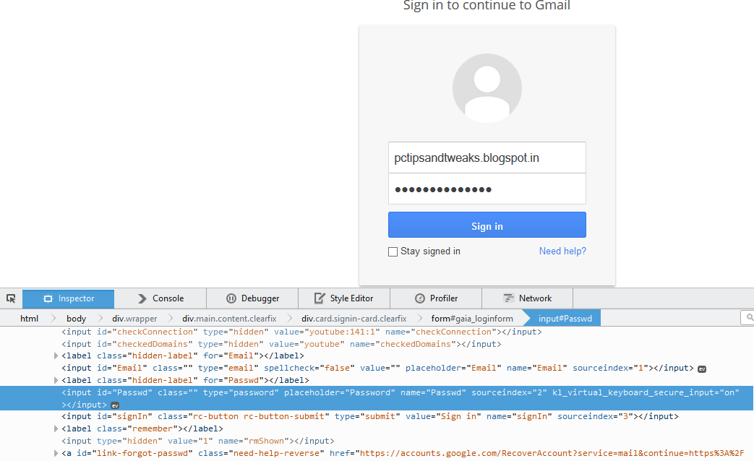
Task: Click the search magnifier in inspector
Action: (749, 318)
